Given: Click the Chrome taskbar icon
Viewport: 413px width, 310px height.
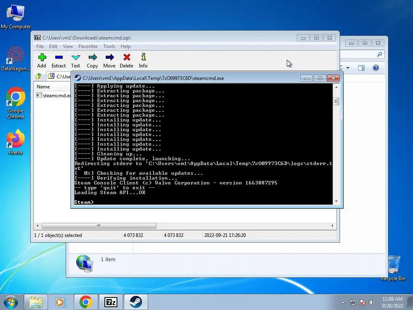Looking at the screenshot, I should [86, 302].
